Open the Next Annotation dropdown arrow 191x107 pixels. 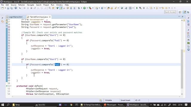(154, 8)
